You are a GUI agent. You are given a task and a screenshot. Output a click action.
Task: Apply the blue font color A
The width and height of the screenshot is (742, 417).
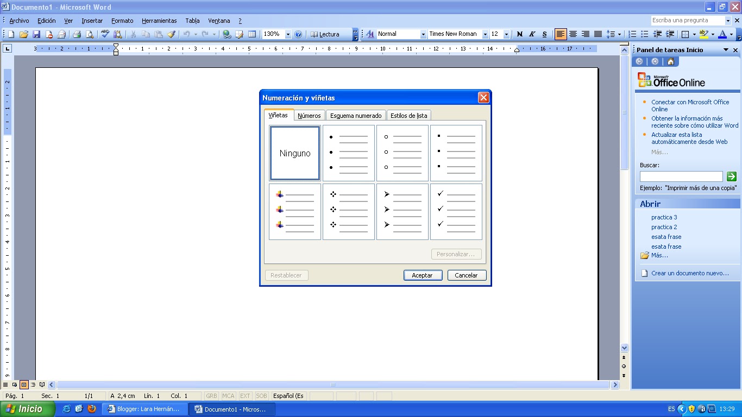(x=722, y=34)
